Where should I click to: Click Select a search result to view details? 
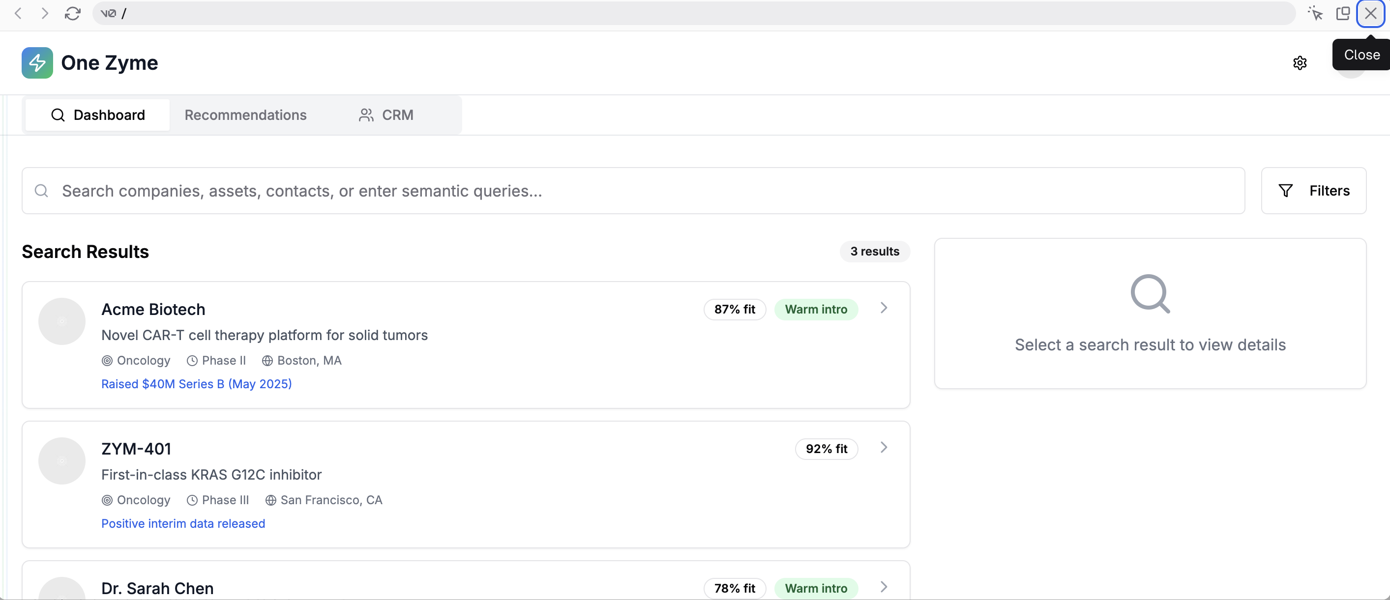[x=1150, y=345]
